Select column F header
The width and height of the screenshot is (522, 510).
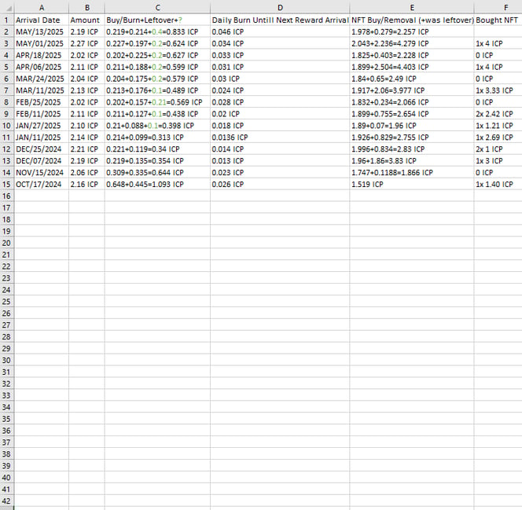click(x=498, y=7)
